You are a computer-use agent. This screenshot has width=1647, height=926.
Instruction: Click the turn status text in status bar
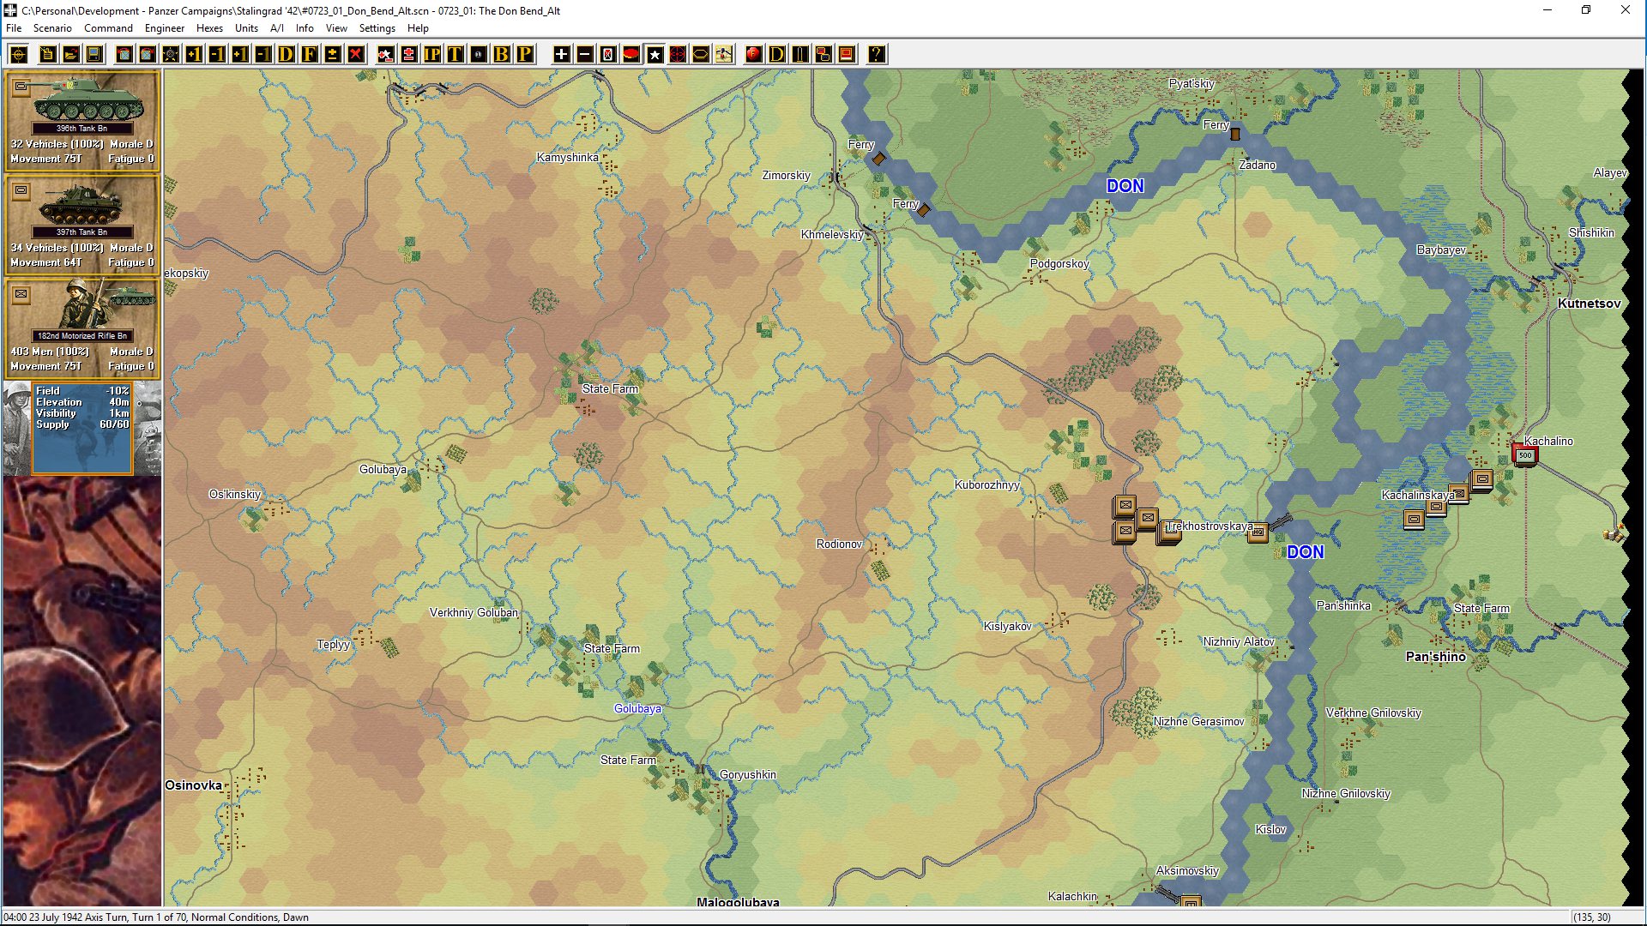coord(156,917)
